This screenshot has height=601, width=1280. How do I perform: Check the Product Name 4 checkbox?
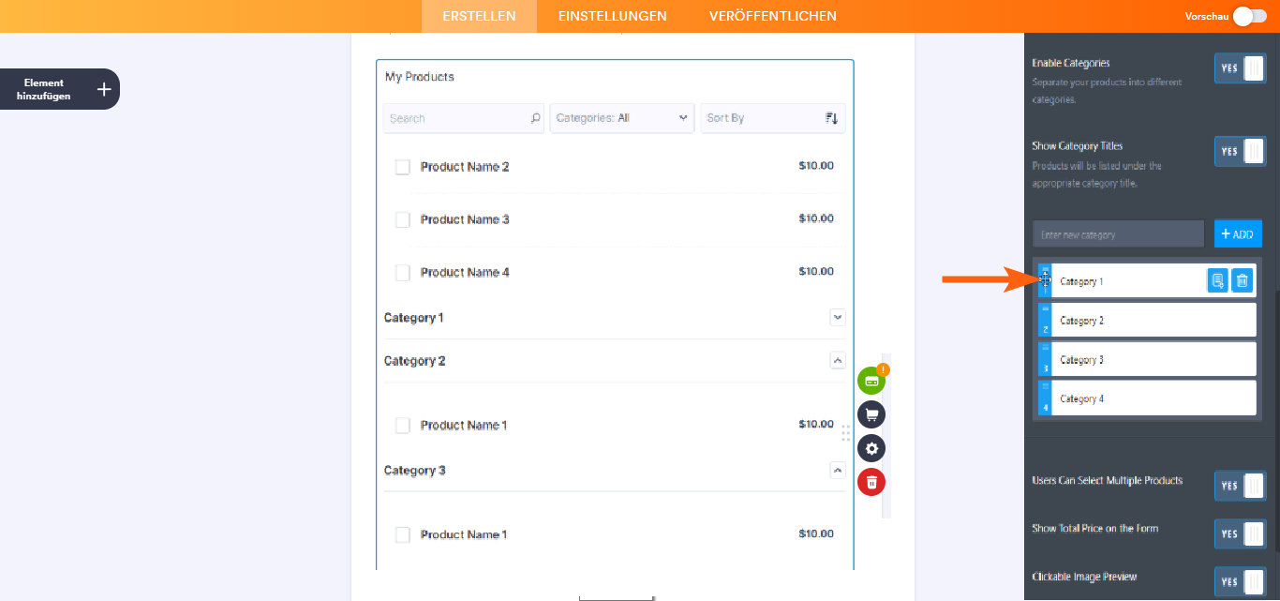(403, 273)
